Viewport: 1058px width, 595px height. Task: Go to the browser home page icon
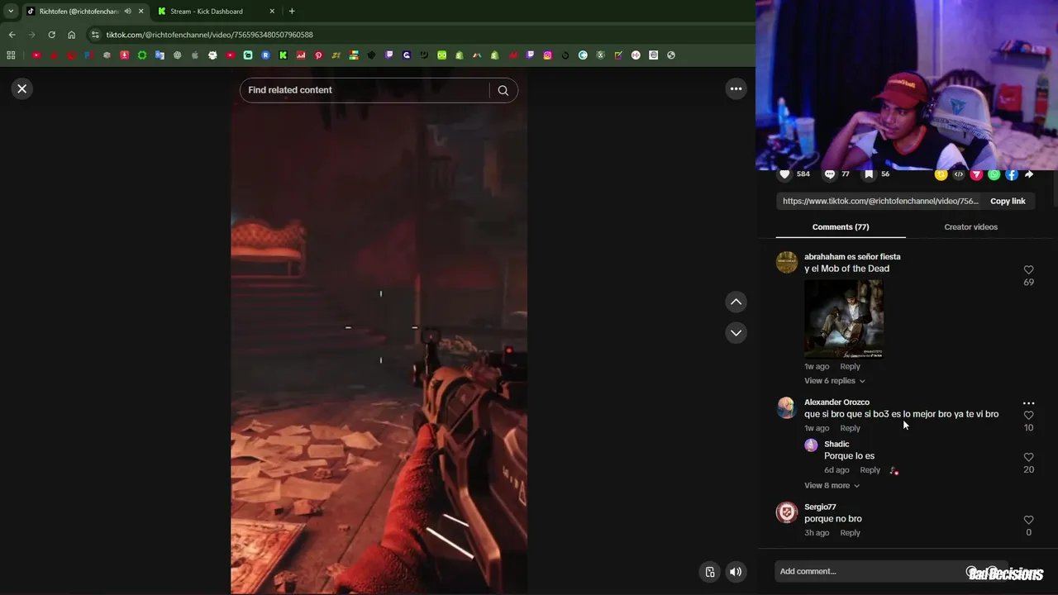(x=71, y=35)
